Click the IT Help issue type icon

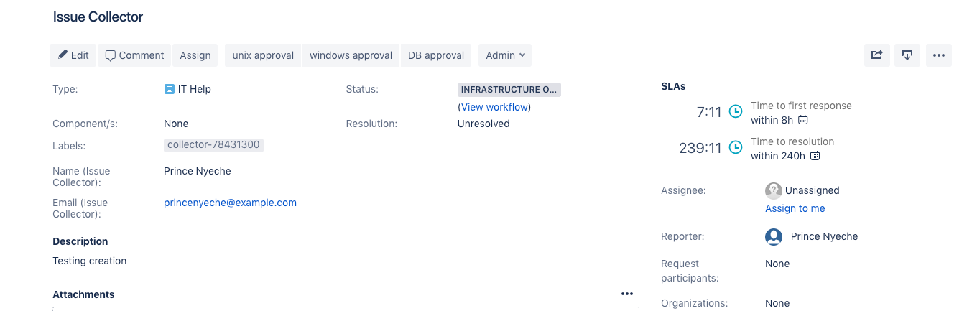(169, 90)
